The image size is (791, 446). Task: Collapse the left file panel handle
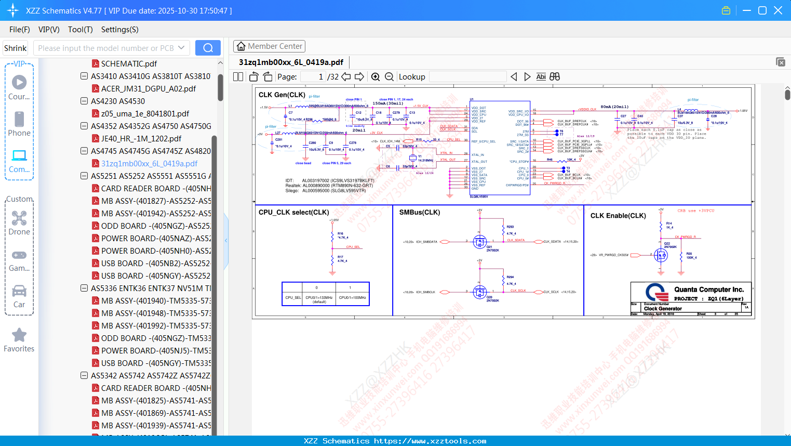[226, 241]
